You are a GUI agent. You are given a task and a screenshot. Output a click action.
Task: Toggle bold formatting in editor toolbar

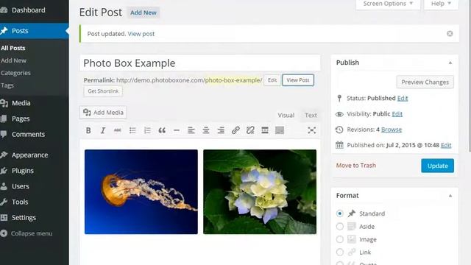[88, 130]
